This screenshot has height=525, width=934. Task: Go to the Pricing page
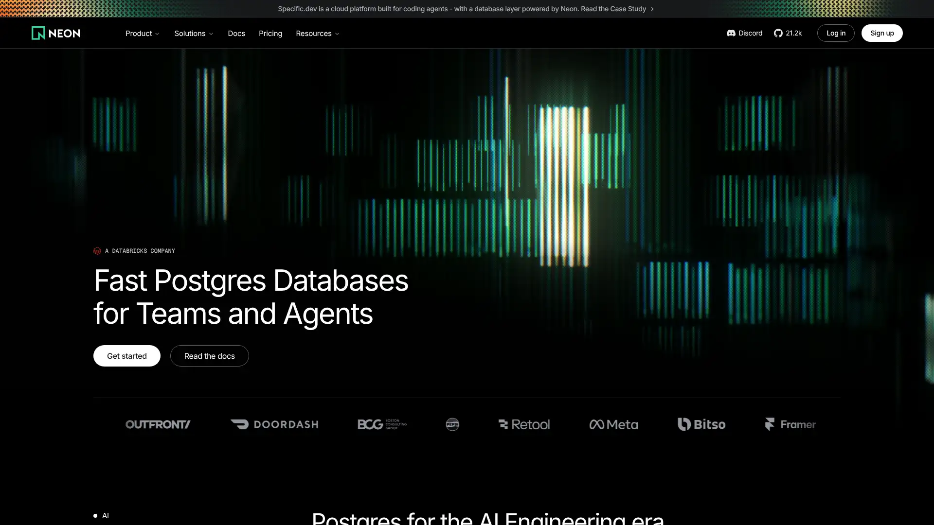click(x=270, y=34)
